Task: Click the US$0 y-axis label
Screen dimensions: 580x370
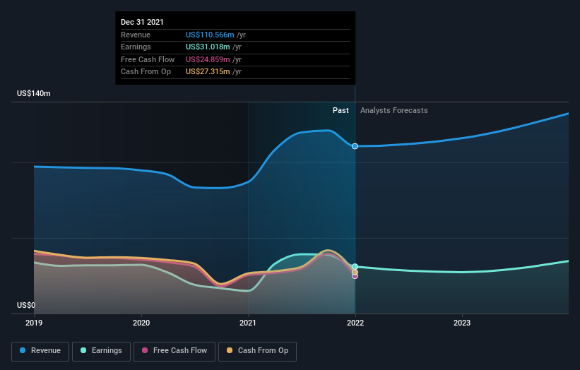Action: [26, 305]
